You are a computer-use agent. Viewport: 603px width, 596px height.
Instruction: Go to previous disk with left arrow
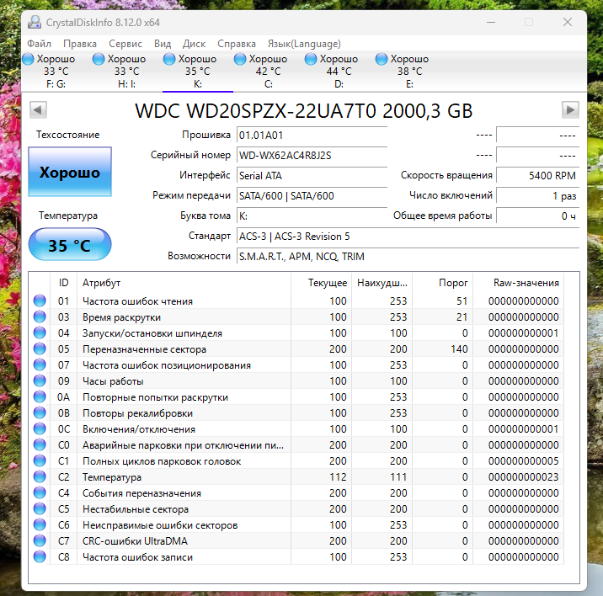pyautogui.click(x=38, y=110)
